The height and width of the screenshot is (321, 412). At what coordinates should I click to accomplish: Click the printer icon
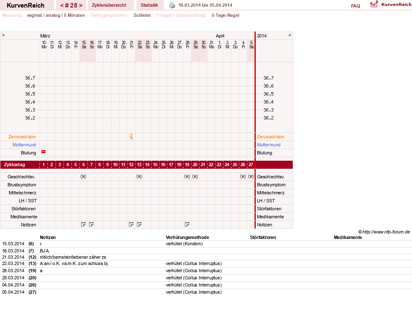pos(172,5)
